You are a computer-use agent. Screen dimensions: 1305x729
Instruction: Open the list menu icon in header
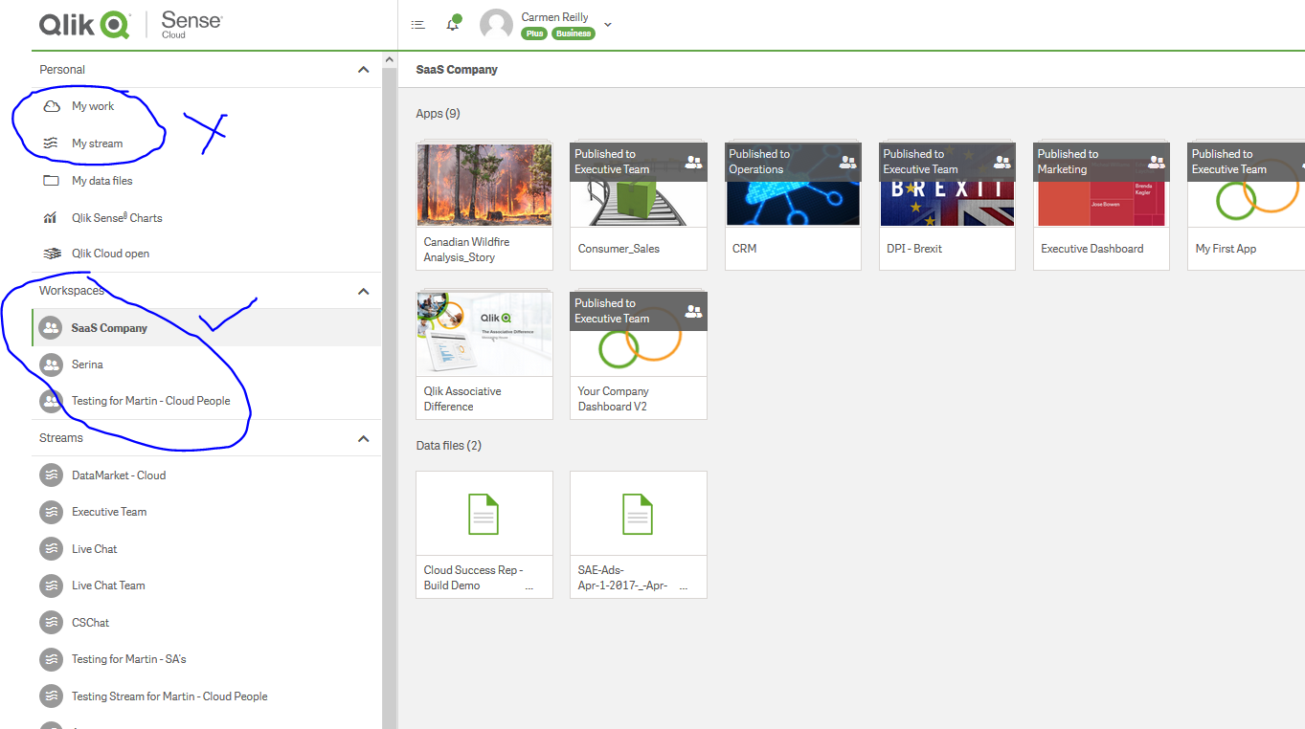point(417,25)
